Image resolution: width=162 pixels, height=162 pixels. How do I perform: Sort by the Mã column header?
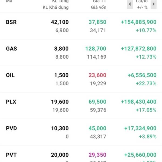pos(9,1)
